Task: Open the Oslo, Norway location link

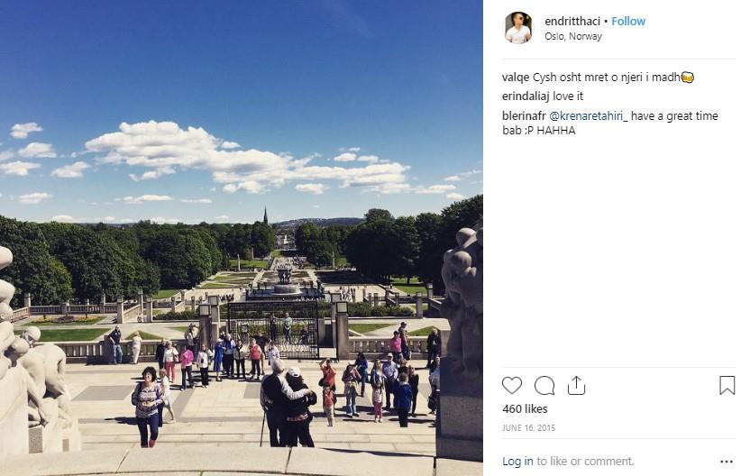Action: (x=573, y=36)
